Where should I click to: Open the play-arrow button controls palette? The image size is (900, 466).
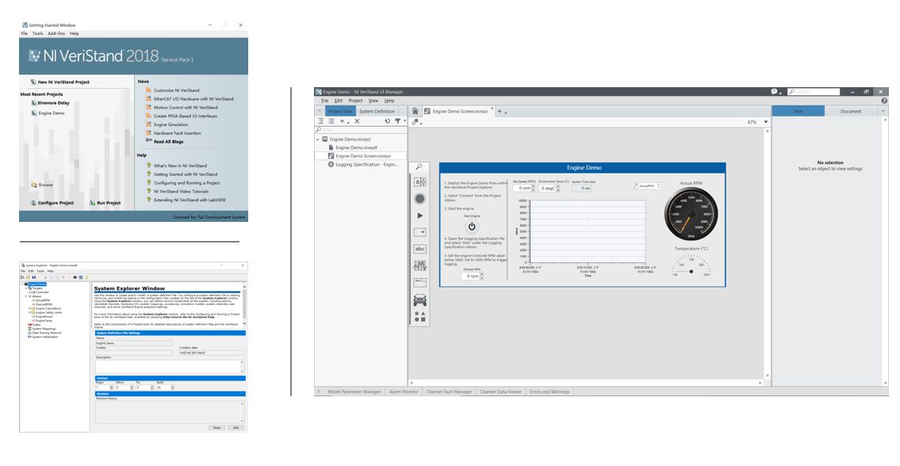tap(419, 216)
